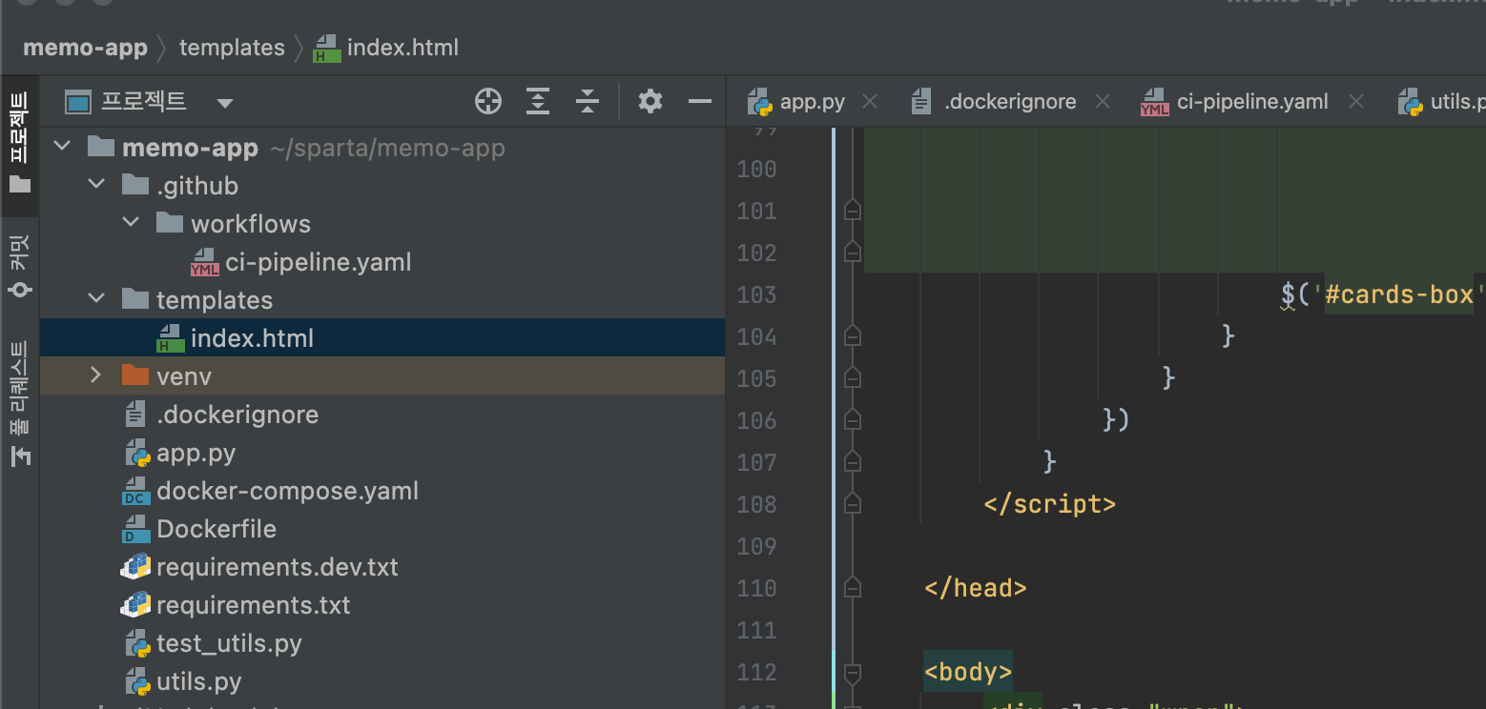1486x709 pixels.
Task: Click the Docker icon beside Dockerfile
Action: coord(136,529)
